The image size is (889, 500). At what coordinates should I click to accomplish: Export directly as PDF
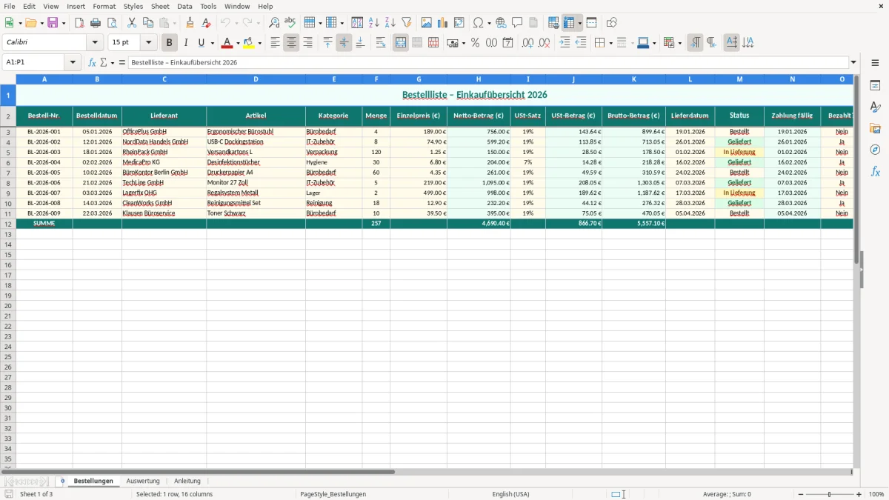point(79,23)
